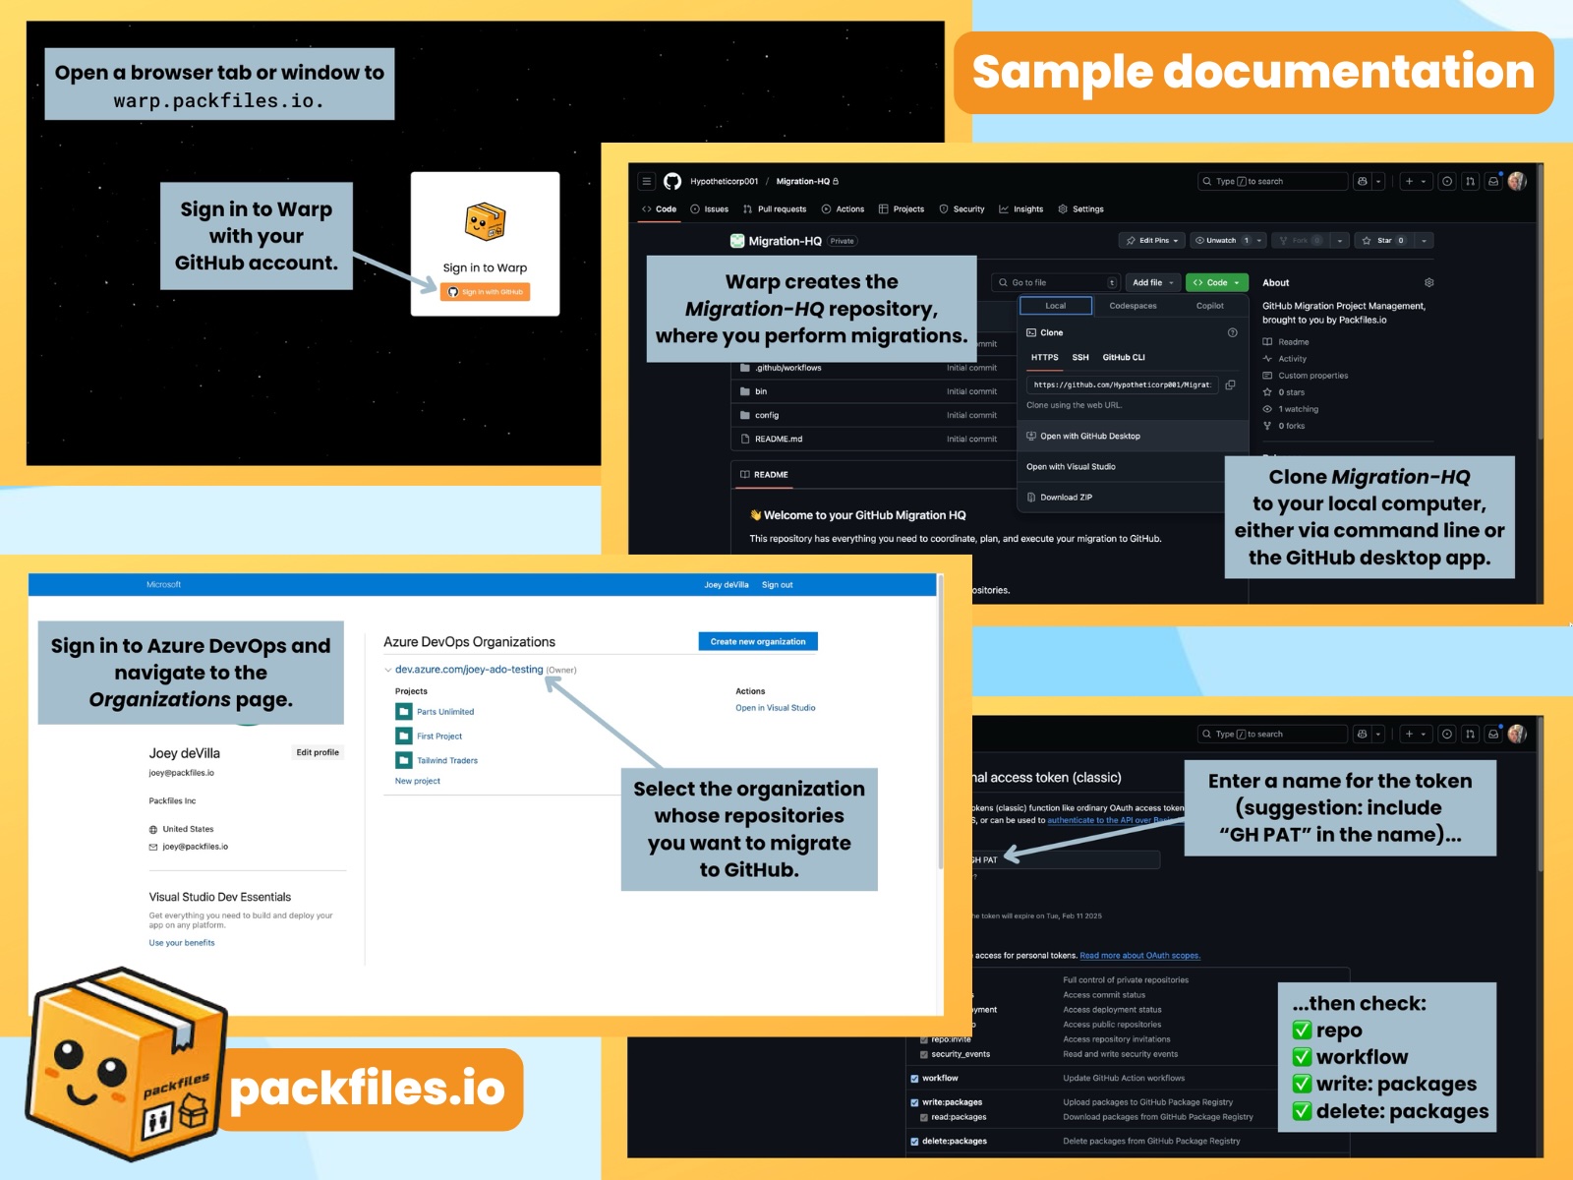This screenshot has height=1180, width=1573.
Task: Click Sign out in Azure DevOps header
Action: pos(777,584)
